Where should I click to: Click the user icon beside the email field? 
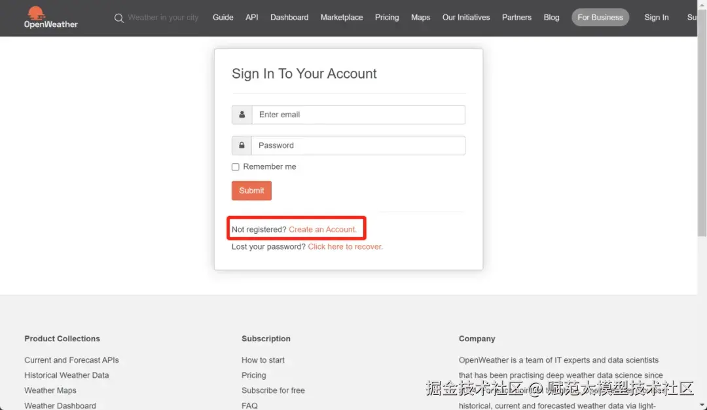(242, 115)
